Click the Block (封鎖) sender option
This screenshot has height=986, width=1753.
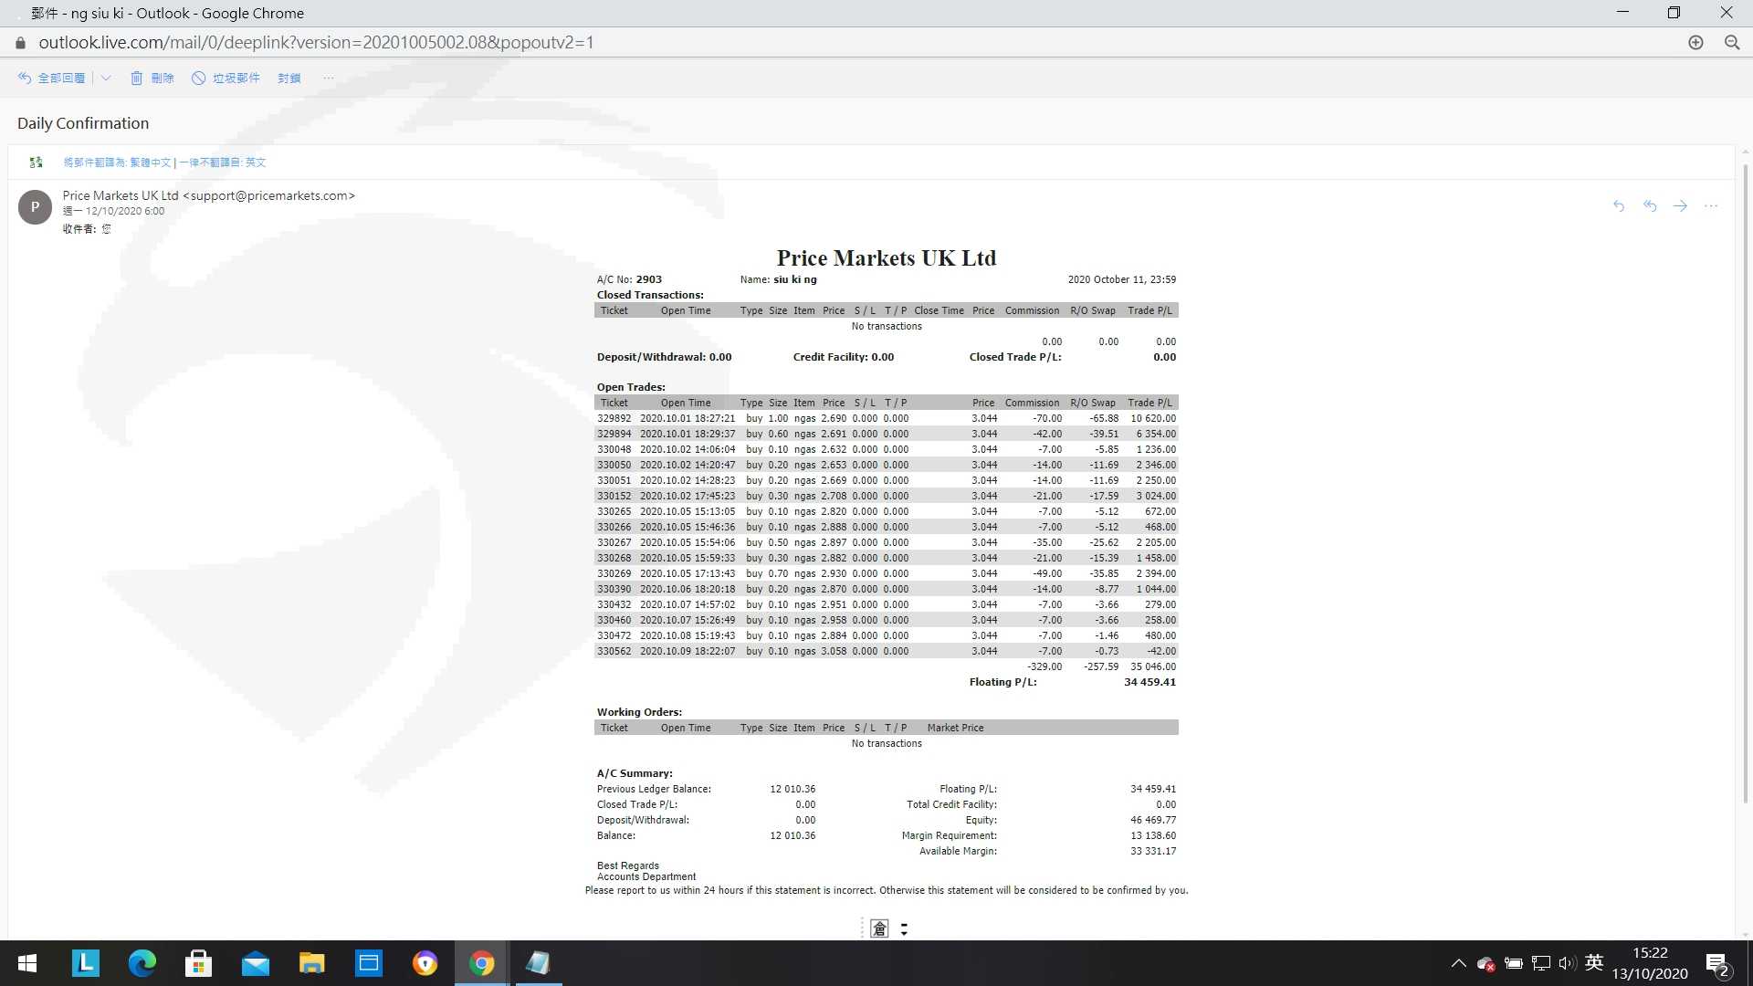[289, 78]
